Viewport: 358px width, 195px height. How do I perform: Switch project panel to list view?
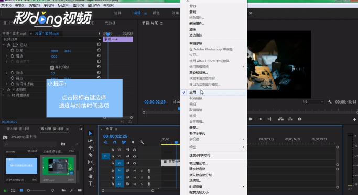tap(13, 190)
